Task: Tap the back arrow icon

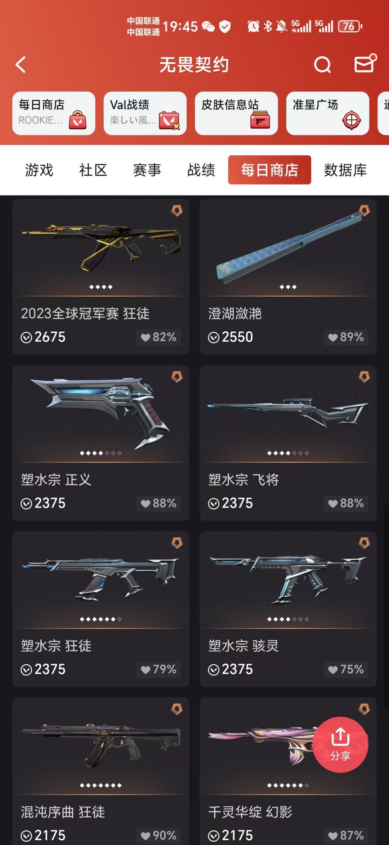Action: point(21,65)
